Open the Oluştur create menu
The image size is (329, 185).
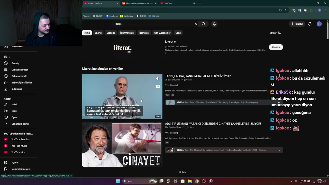(297, 24)
